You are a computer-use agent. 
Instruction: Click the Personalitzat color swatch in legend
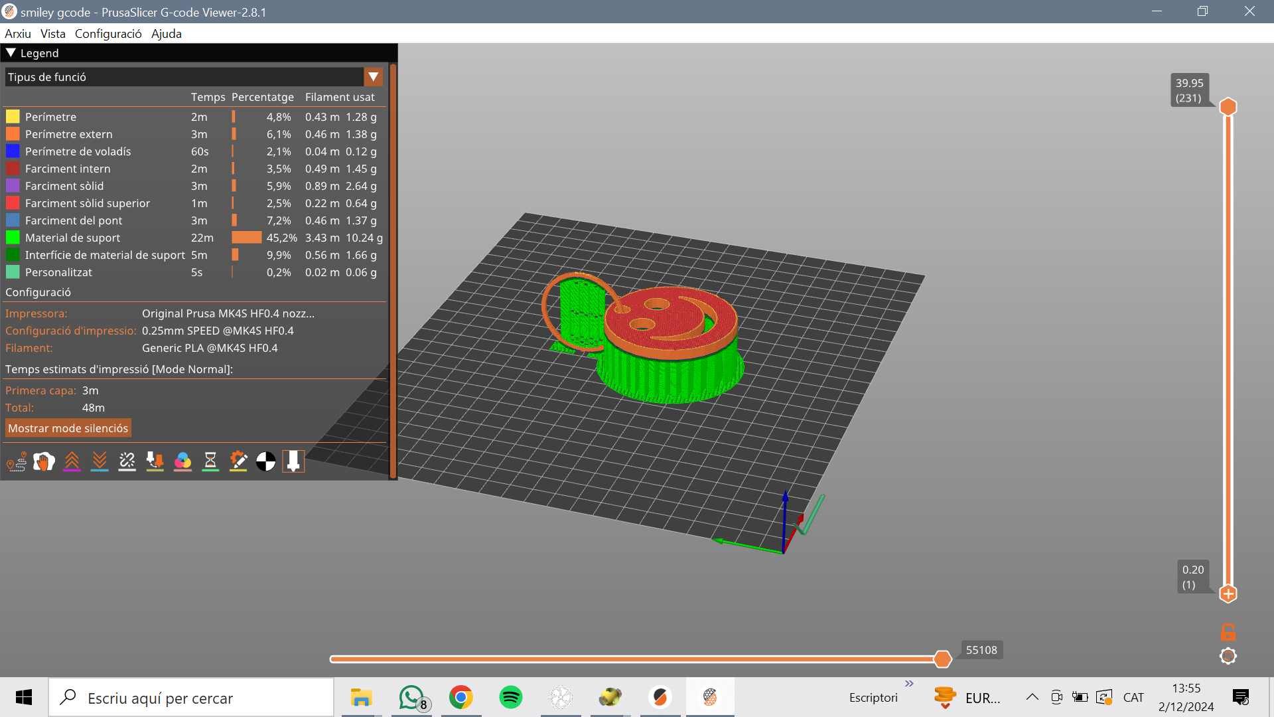tap(13, 272)
